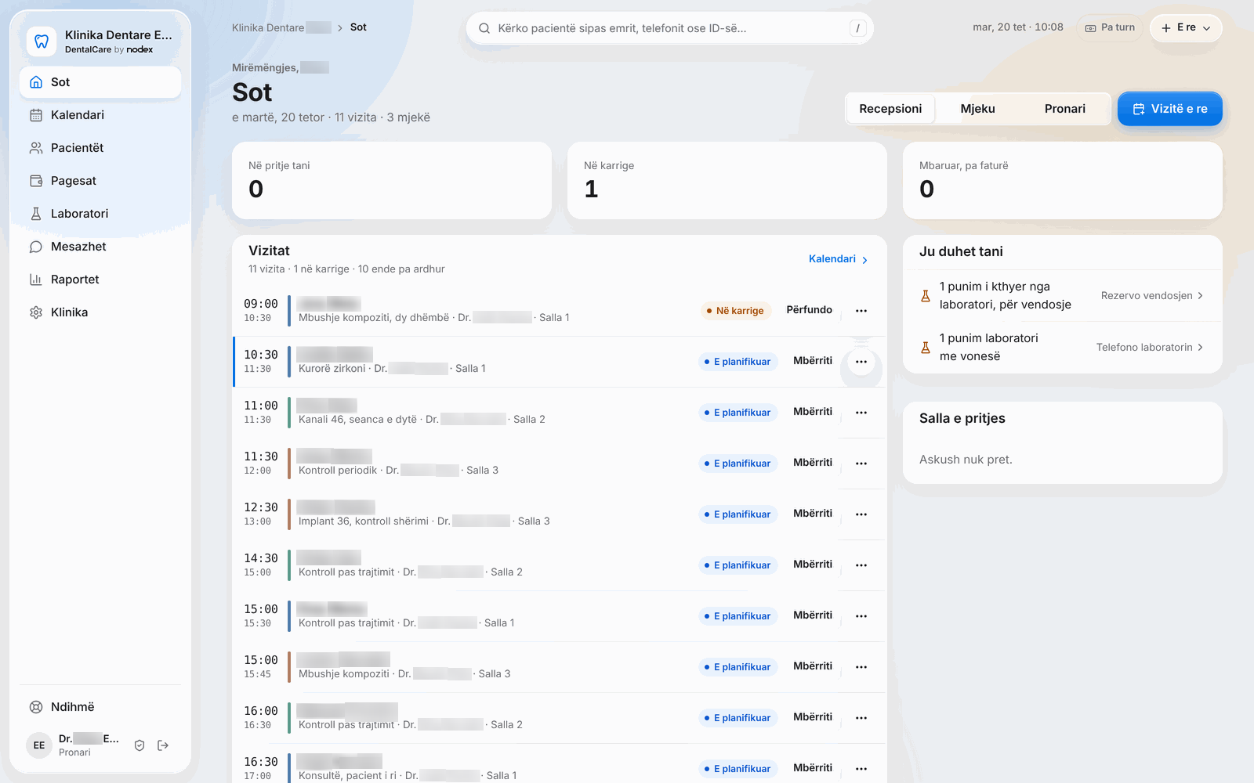Open more options for the 09:00 visit
Viewport: 1254px width, 783px height.
861,311
